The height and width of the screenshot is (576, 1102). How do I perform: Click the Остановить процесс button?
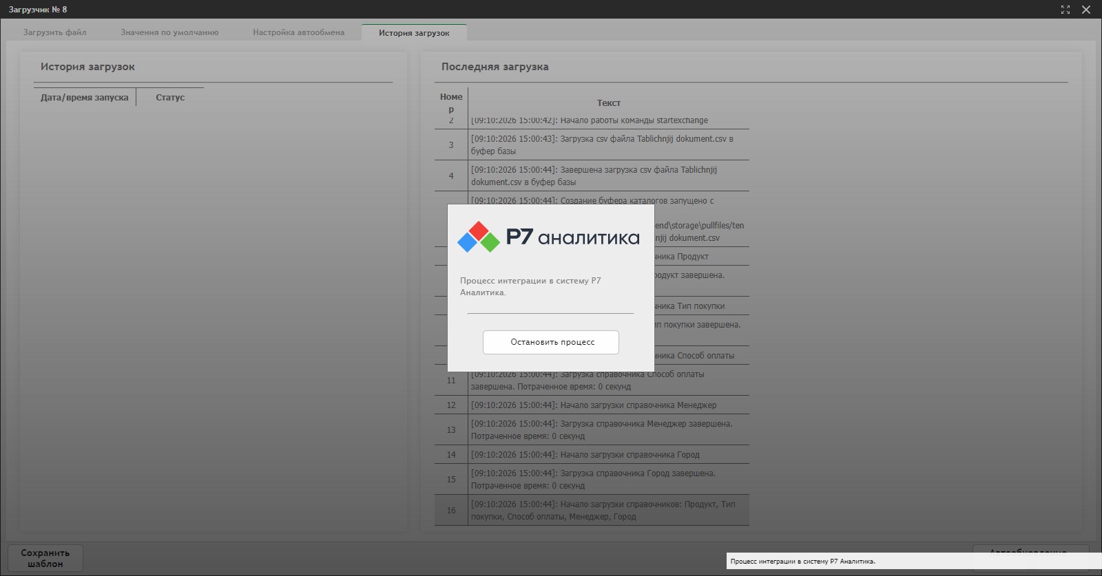[x=551, y=342]
